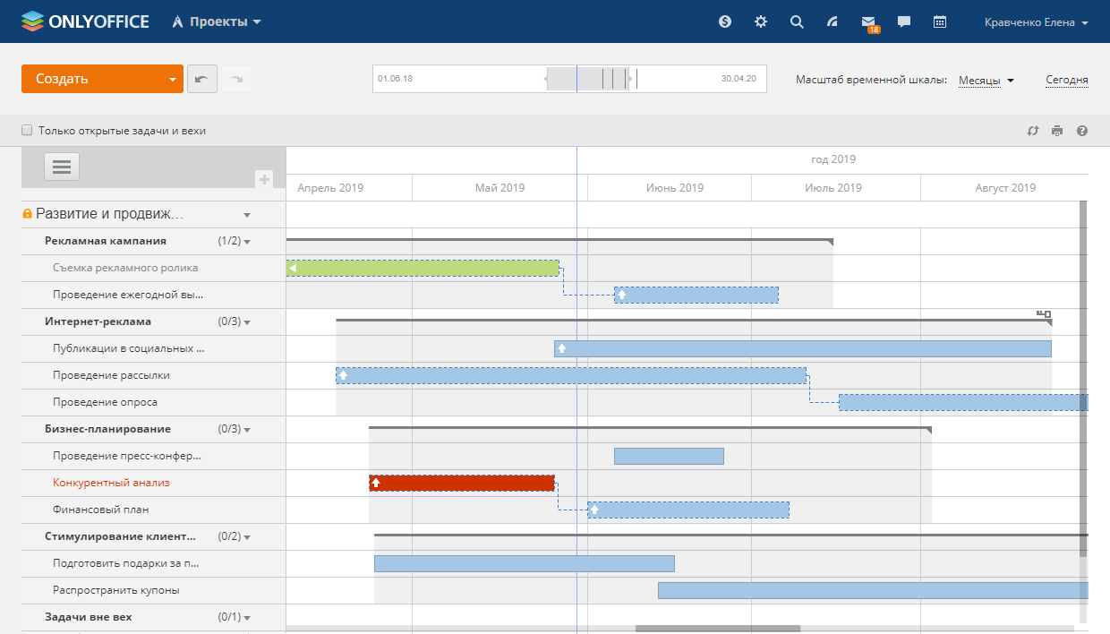1110x634 pixels.
Task: Open the time scale Месяцы dropdown
Action: (986, 80)
